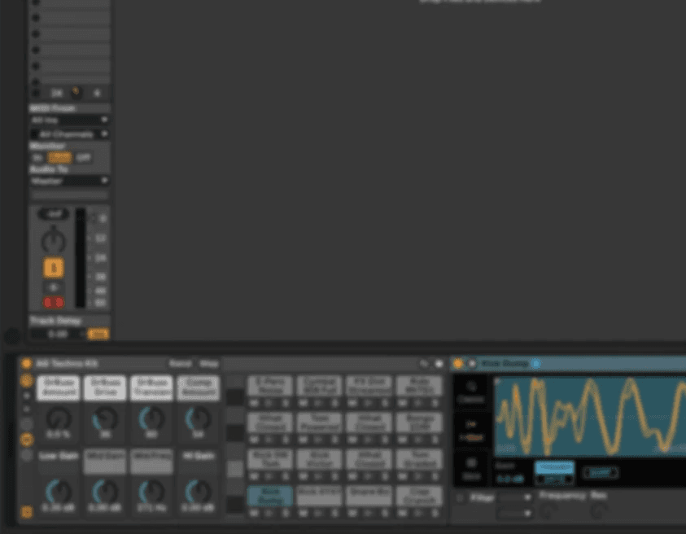This screenshot has height=534, width=686.
Task: Select the Trigger mode button in Simpler
Action: tap(554, 467)
